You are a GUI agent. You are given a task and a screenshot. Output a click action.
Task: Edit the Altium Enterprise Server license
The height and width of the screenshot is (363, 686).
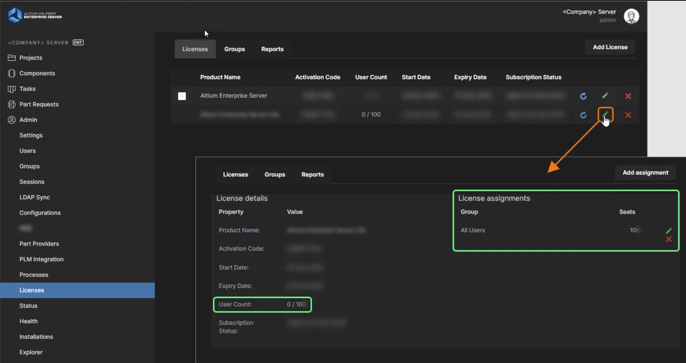coord(605,96)
